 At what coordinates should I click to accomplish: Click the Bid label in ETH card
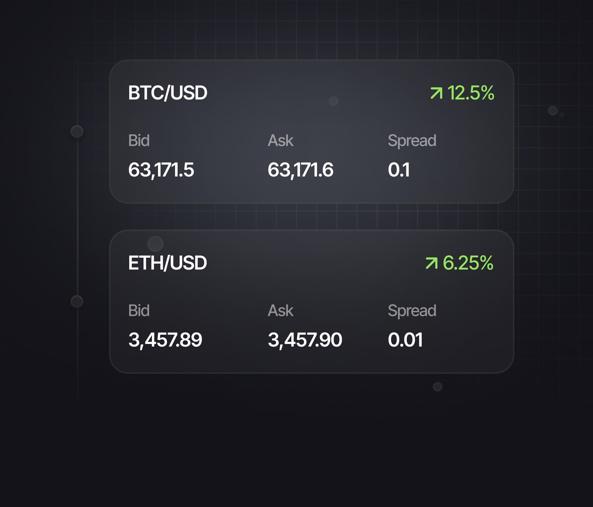139,310
